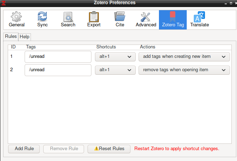
Task: Click the Add Rule button
Action: coord(24,149)
